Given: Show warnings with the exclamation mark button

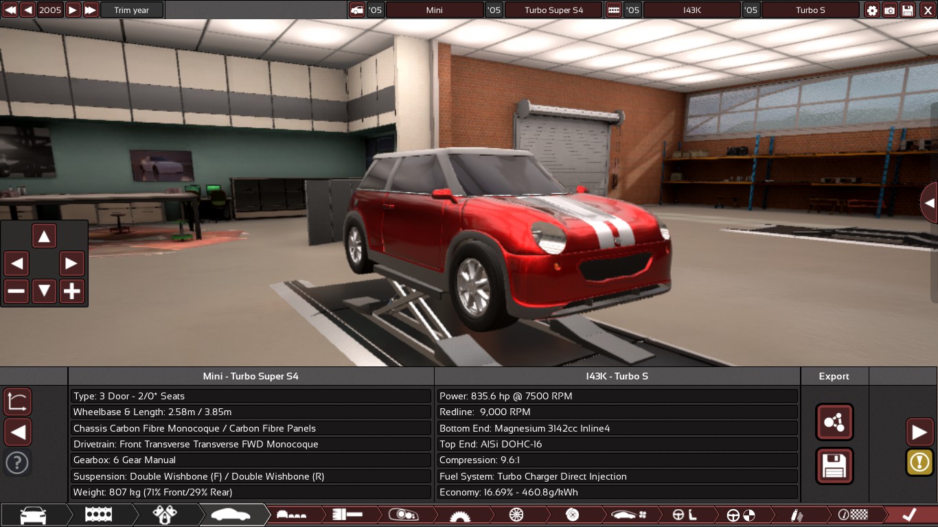Looking at the screenshot, I should point(920,462).
